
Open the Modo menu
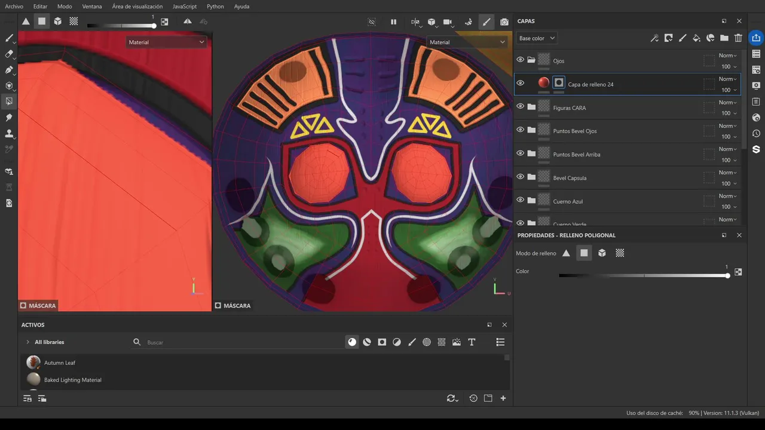point(65,7)
